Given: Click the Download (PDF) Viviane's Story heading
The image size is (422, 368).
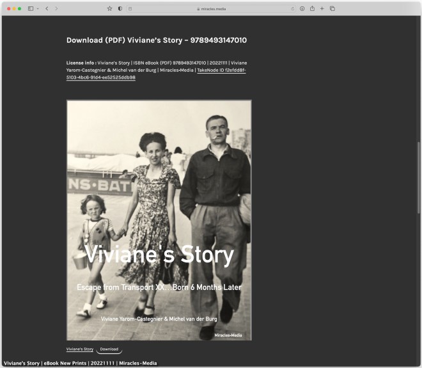Looking at the screenshot, I should 156,40.
